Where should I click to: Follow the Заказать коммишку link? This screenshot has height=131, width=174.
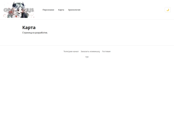click(90, 51)
